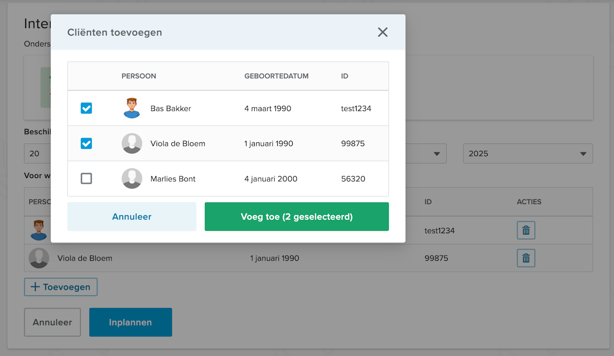Image resolution: width=614 pixels, height=356 pixels.
Task: Close the Cliënten toevoegen dialog with X
Action: click(383, 32)
